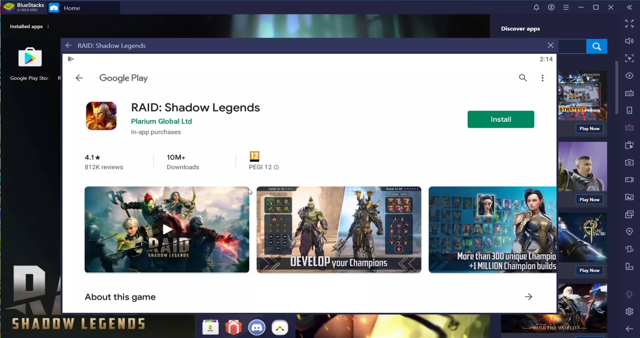This screenshot has height=338, width=640.
Task: Click the Google Play search magnifier icon
Action: point(523,78)
